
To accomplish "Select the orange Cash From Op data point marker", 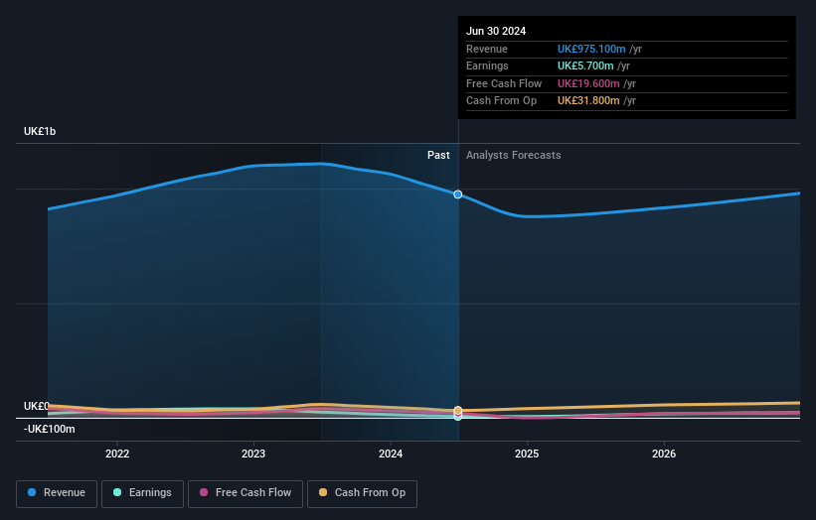I will [458, 411].
